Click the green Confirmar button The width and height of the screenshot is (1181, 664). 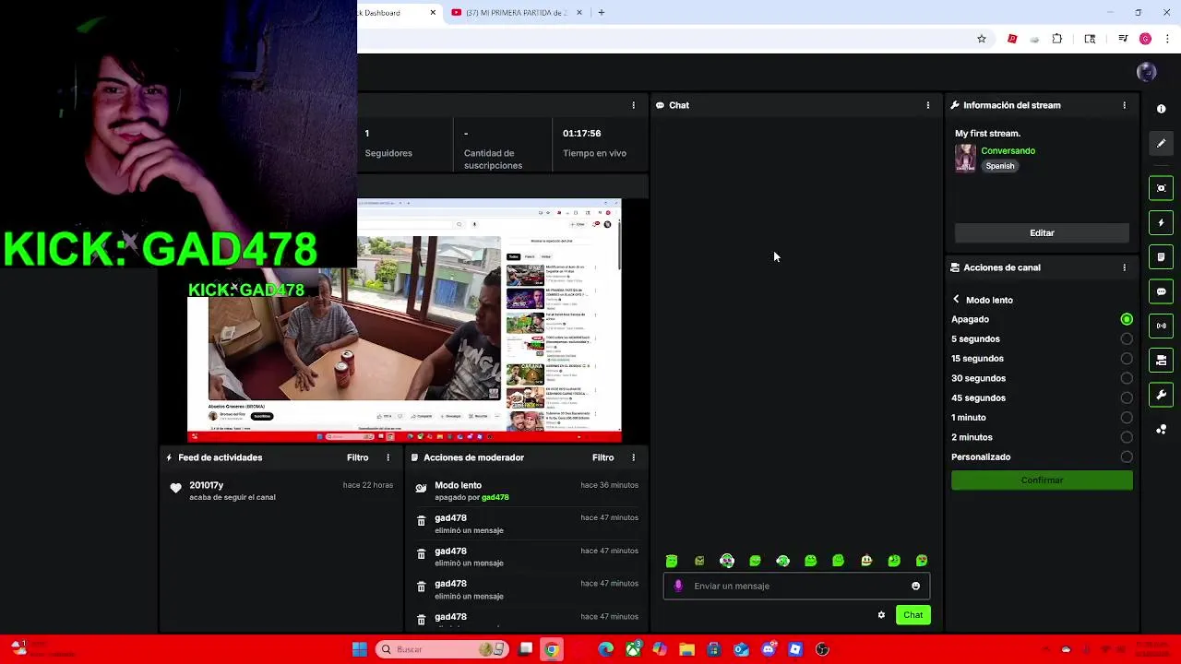pos(1042,480)
